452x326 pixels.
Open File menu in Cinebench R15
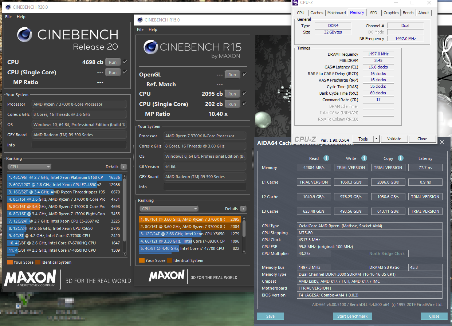(140, 30)
